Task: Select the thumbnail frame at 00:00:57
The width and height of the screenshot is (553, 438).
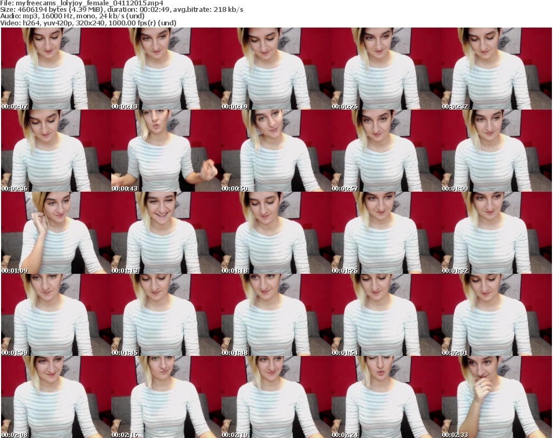Action: (x=386, y=151)
